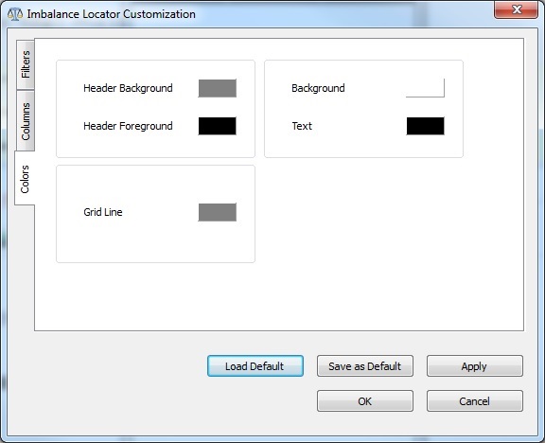Apply the color changes

tap(475, 365)
